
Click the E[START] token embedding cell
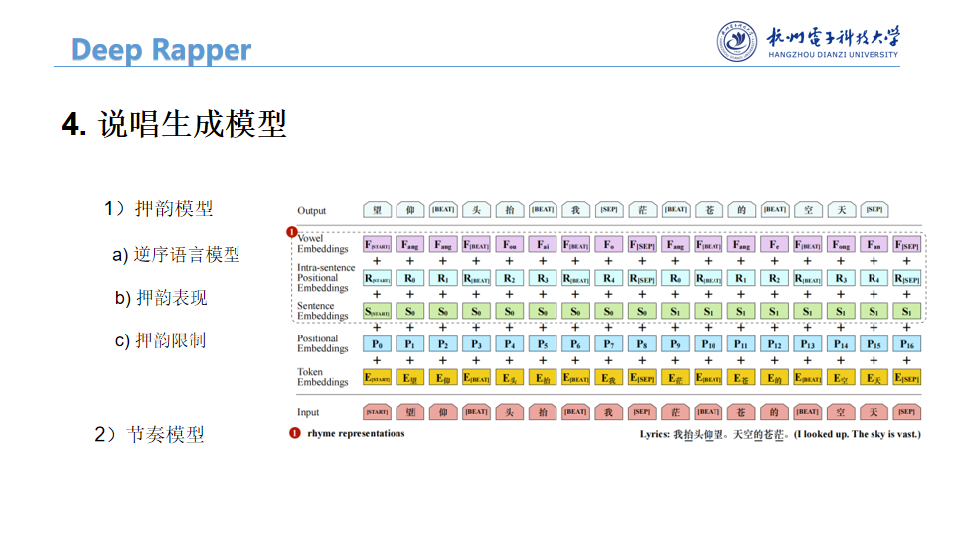pyautogui.click(x=378, y=377)
